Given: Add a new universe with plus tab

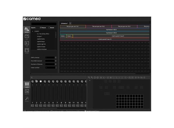Looking at the screenshot, I should click(70, 23).
